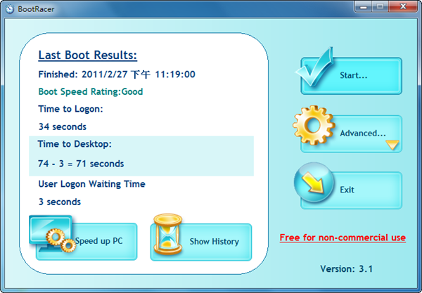This screenshot has height=293, width=422.
Task: Minimize the BootRacer window
Action: (364, 6)
